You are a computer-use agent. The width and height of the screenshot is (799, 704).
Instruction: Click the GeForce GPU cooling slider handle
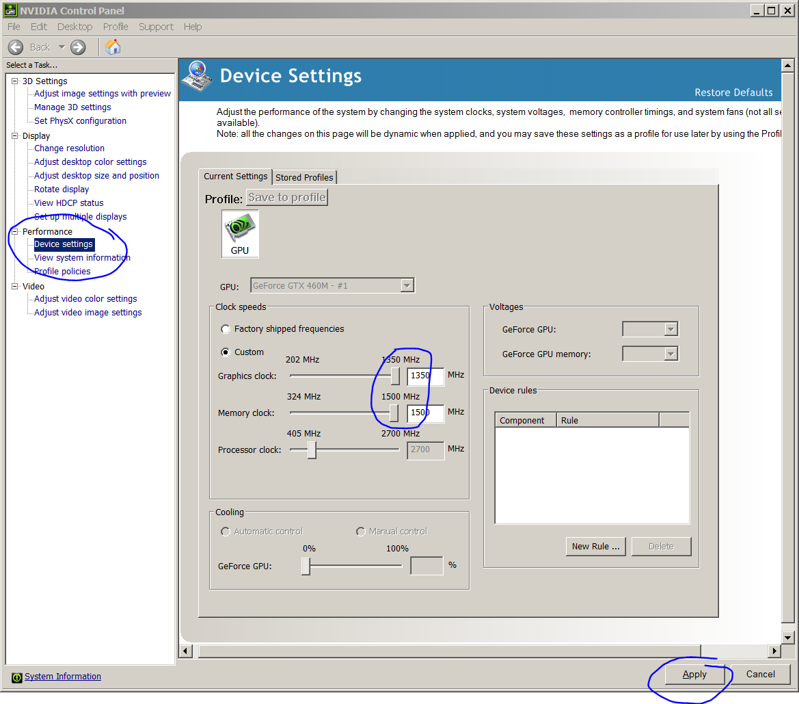306,566
